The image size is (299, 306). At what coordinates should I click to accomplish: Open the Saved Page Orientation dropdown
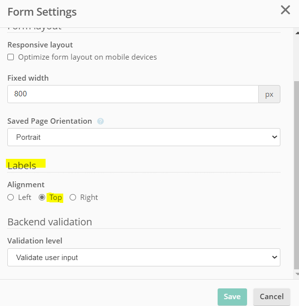pos(143,137)
